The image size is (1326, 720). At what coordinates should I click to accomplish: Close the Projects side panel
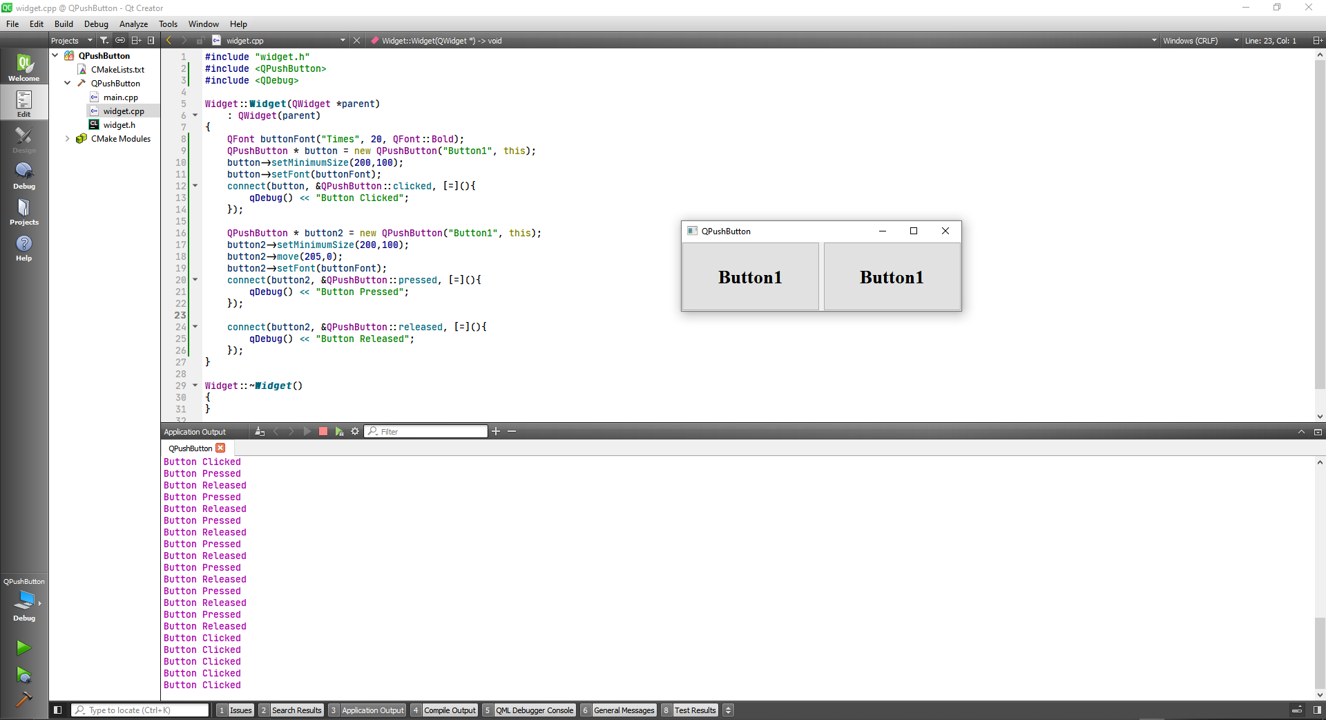tap(151, 41)
